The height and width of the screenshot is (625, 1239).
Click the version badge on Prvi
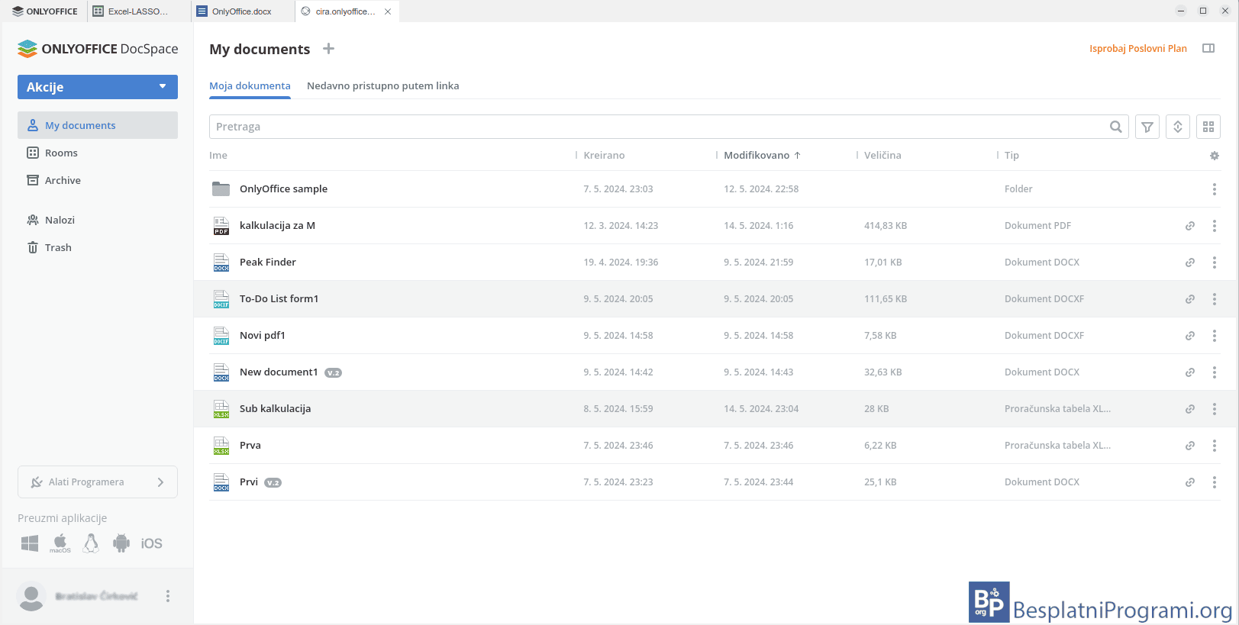click(273, 483)
